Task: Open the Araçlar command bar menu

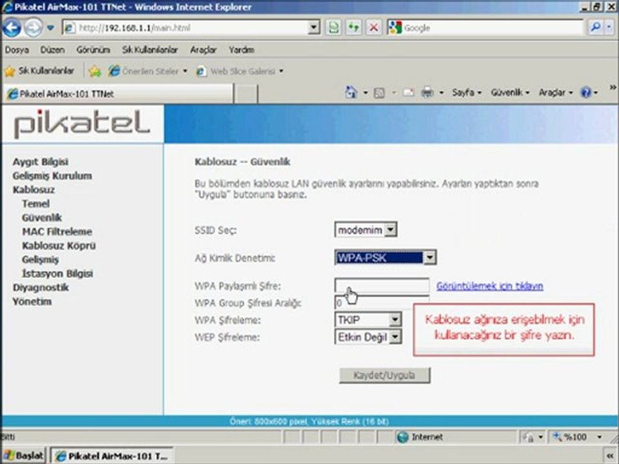Action: [x=555, y=93]
